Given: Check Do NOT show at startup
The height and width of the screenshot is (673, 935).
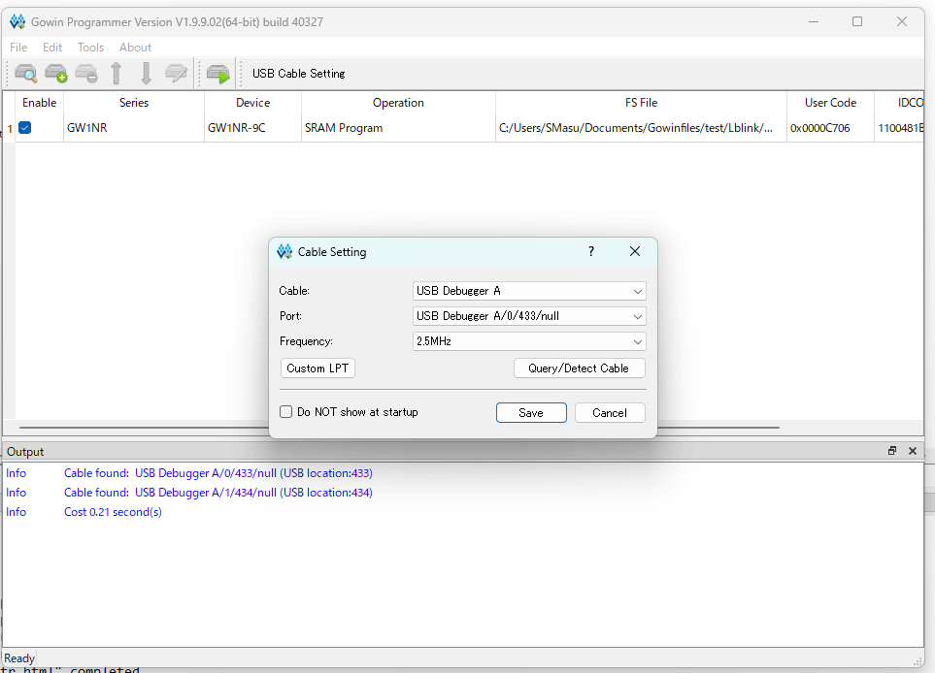Looking at the screenshot, I should click(286, 411).
